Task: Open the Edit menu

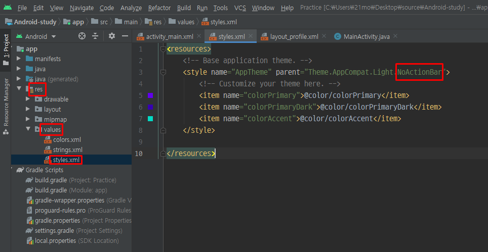Action: coord(38,8)
